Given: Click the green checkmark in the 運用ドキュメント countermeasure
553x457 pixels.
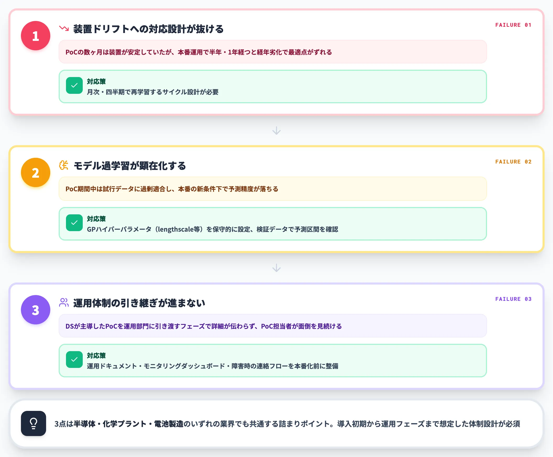Looking at the screenshot, I should coord(74,359).
